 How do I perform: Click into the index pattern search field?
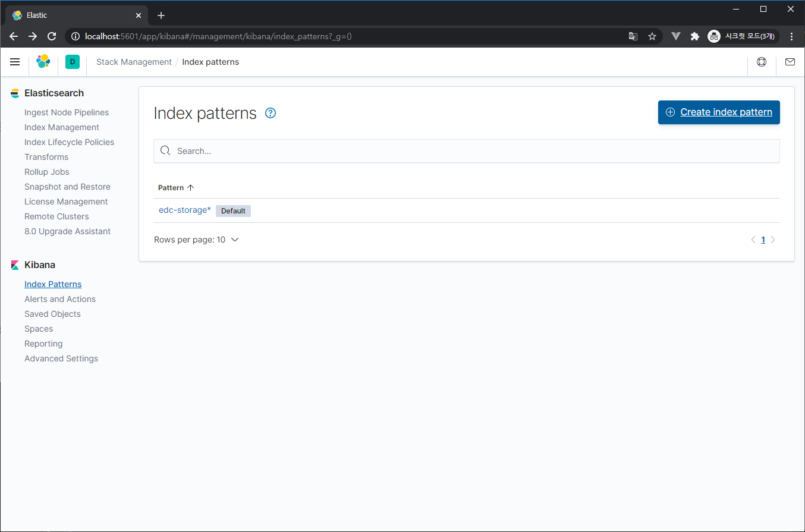467,151
